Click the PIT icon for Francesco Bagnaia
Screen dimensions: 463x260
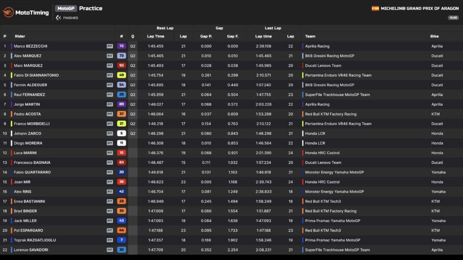point(110,162)
